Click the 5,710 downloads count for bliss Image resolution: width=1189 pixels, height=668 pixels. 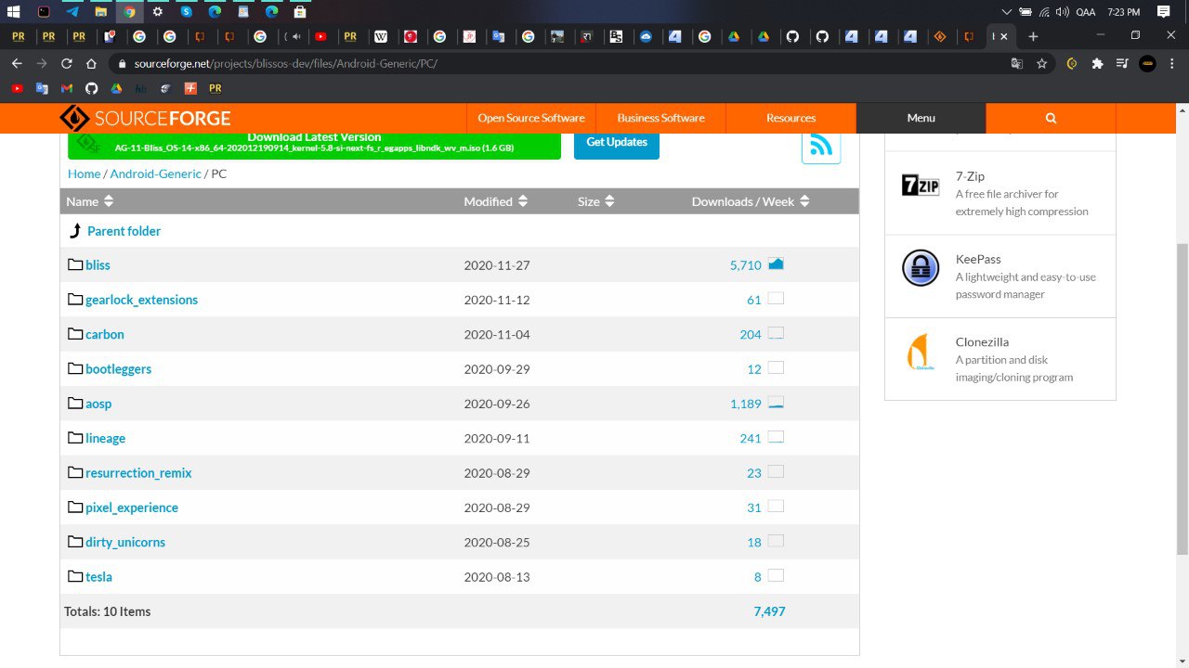coord(745,265)
